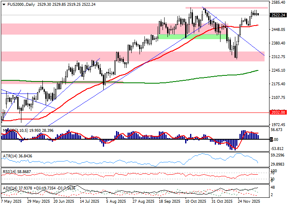Select the 1972.45 price scale value
The height and width of the screenshot is (206, 288).
point(278,125)
